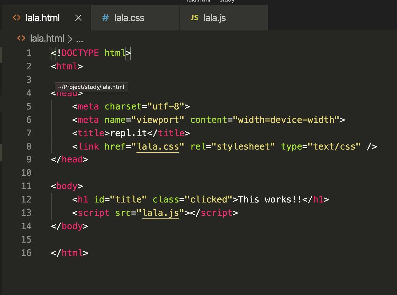Click the h1 id "title" value
Screen dimensions: 397x295
click(128, 199)
